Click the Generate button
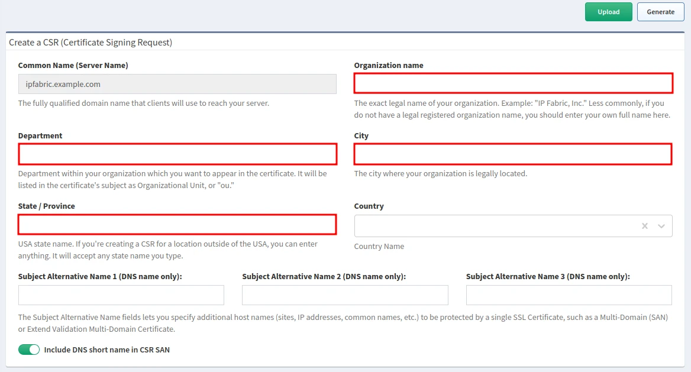This screenshot has width=691, height=372. click(660, 12)
